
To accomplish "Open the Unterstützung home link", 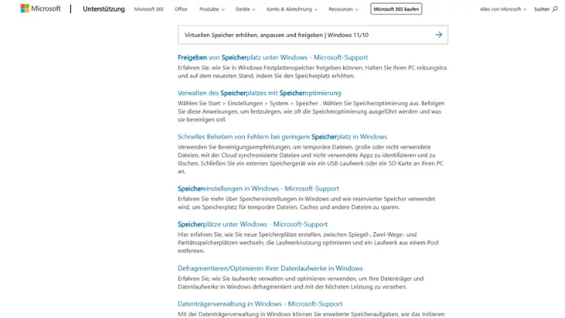I will point(104,9).
